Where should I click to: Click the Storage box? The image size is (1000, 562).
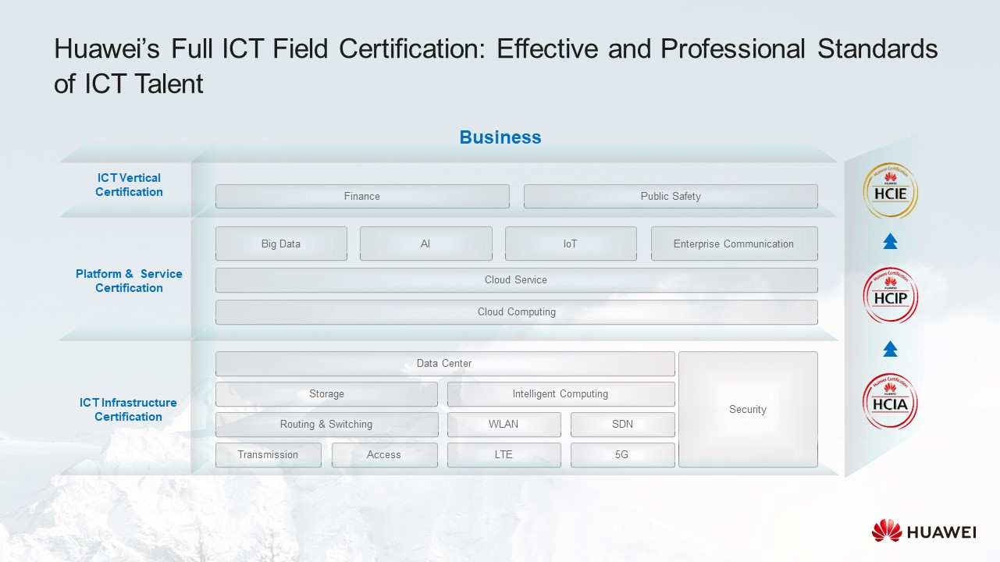click(326, 394)
